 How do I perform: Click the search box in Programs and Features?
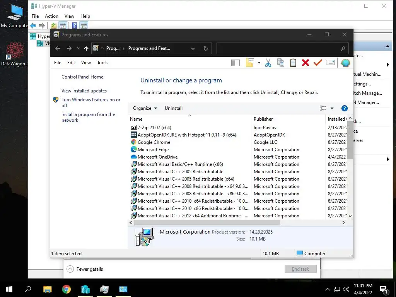coord(283,48)
